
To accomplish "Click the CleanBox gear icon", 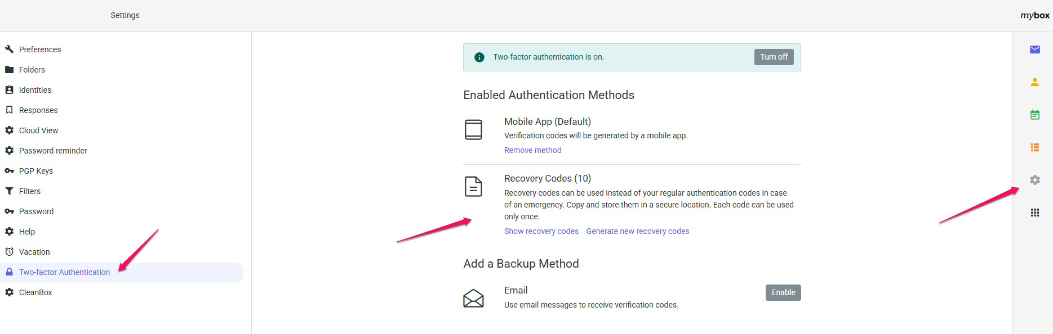I will (9, 292).
